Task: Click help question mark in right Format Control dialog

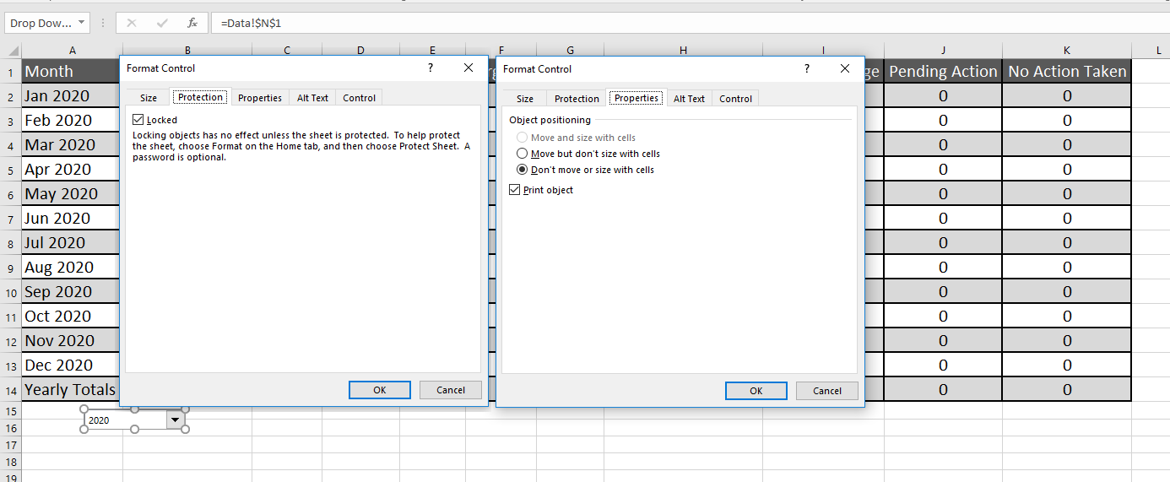Action: click(807, 68)
